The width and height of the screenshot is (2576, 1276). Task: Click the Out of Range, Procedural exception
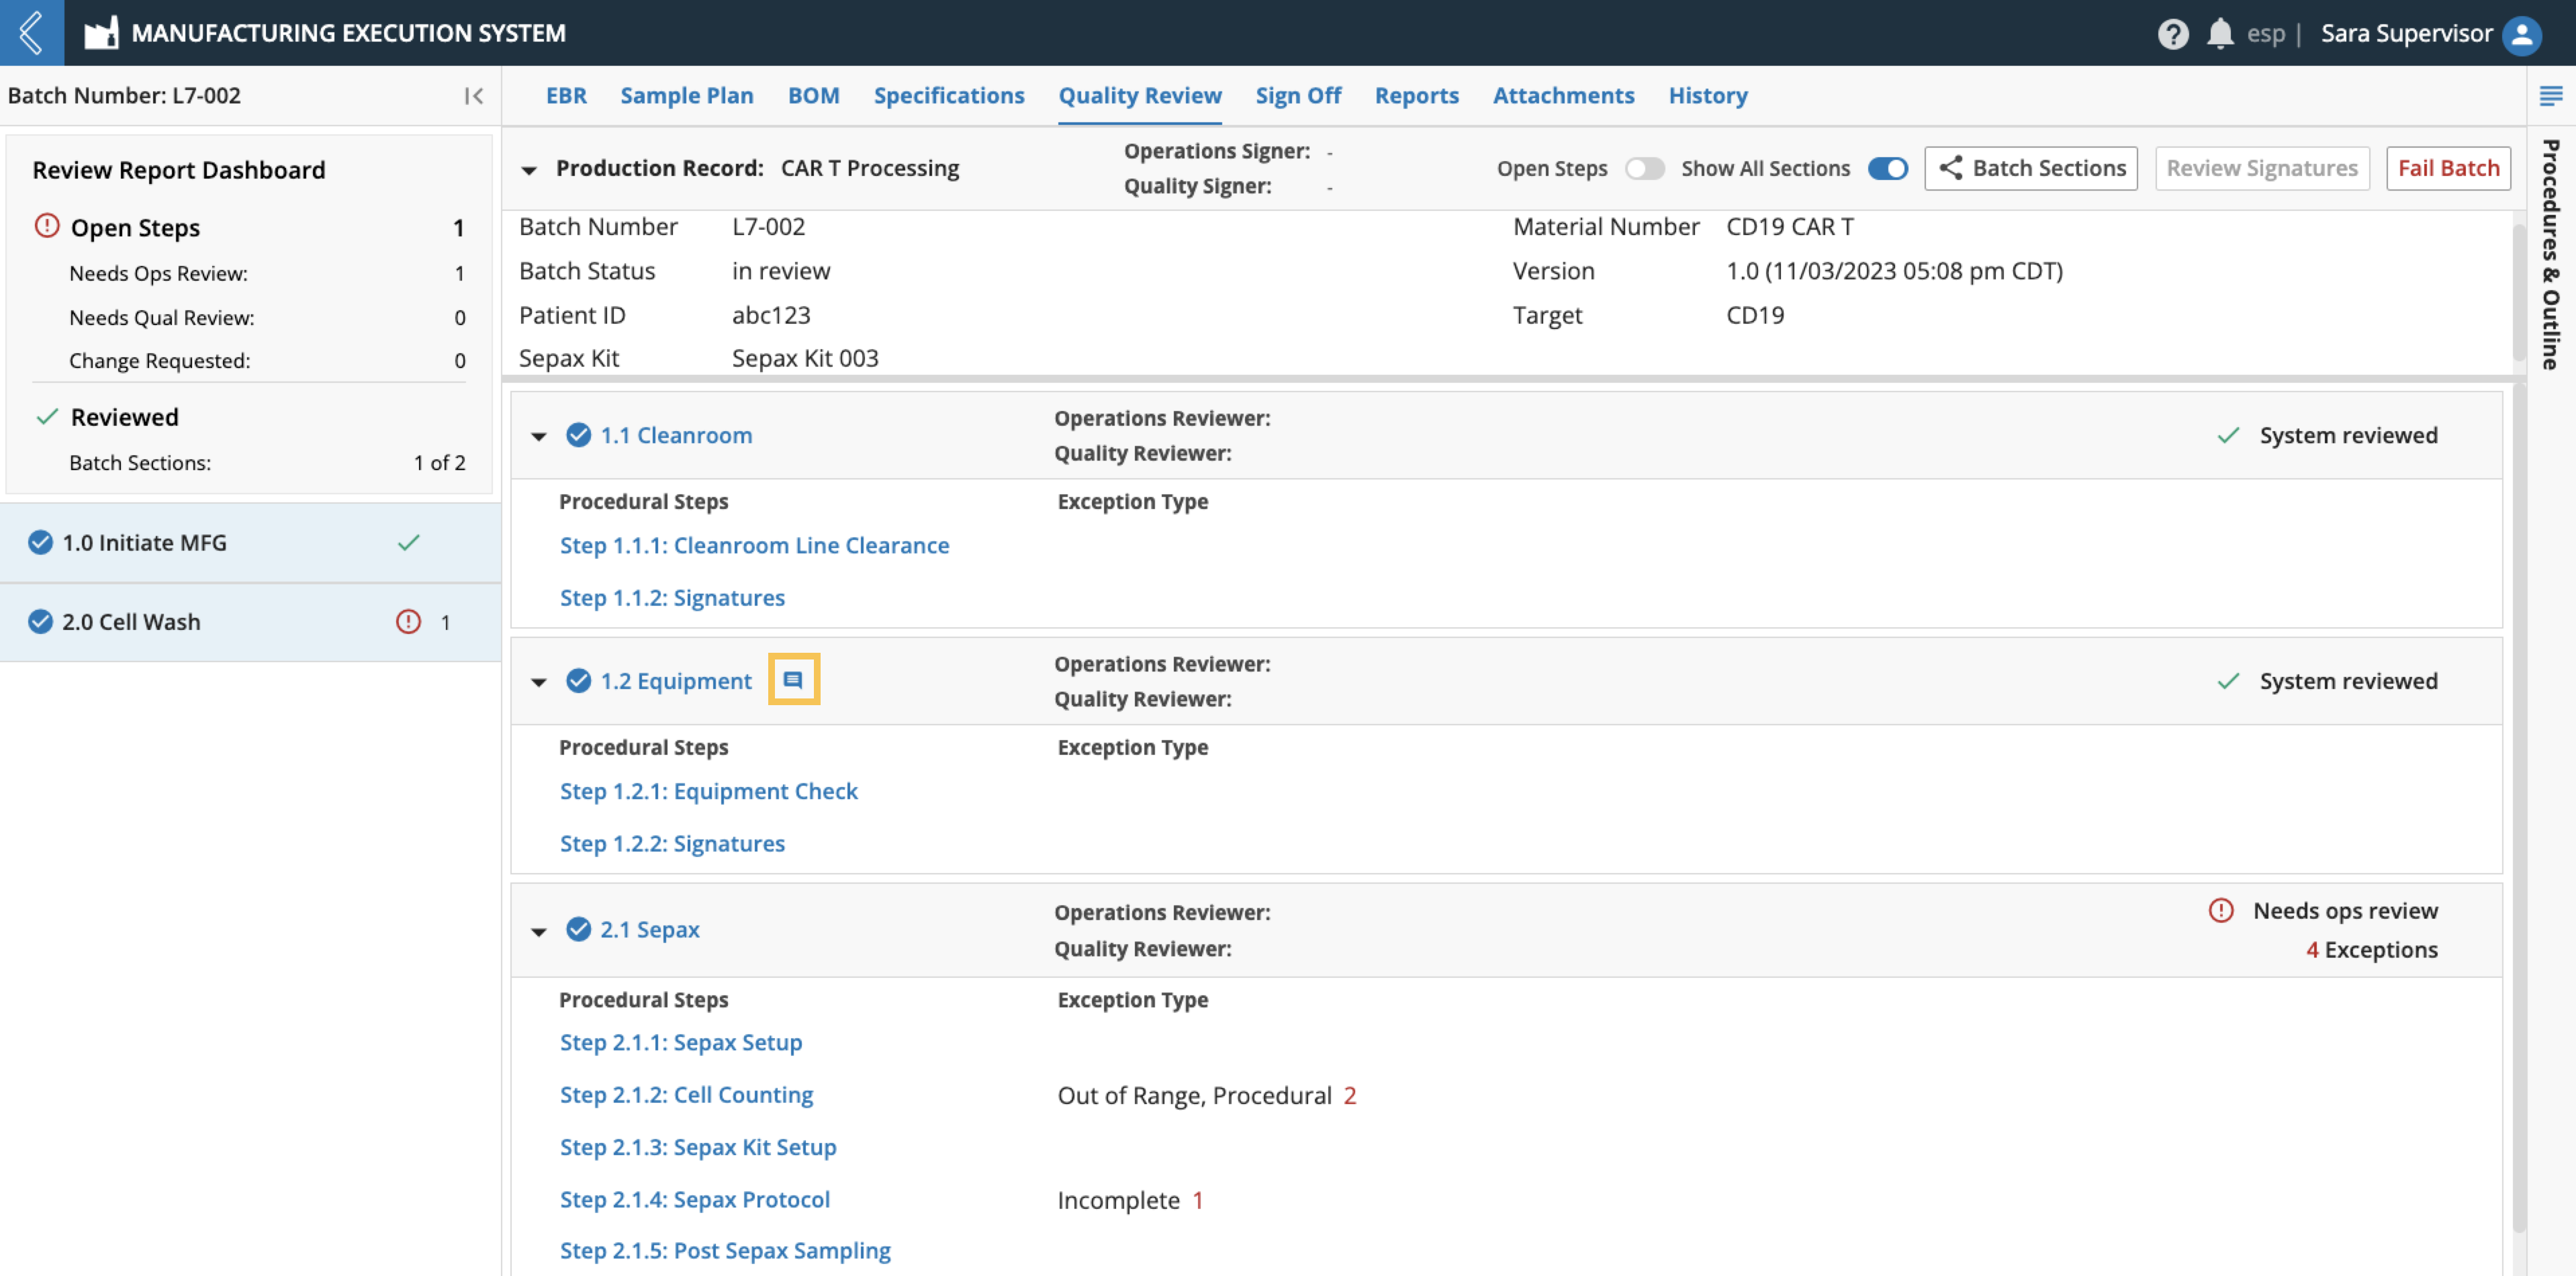(x=1206, y=1095)
